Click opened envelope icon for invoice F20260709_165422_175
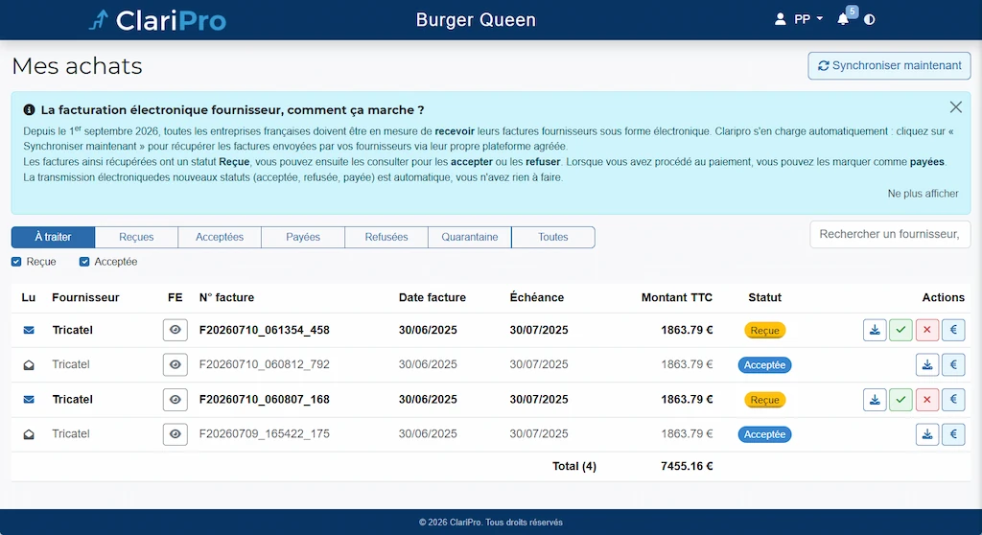 point(29,434)
